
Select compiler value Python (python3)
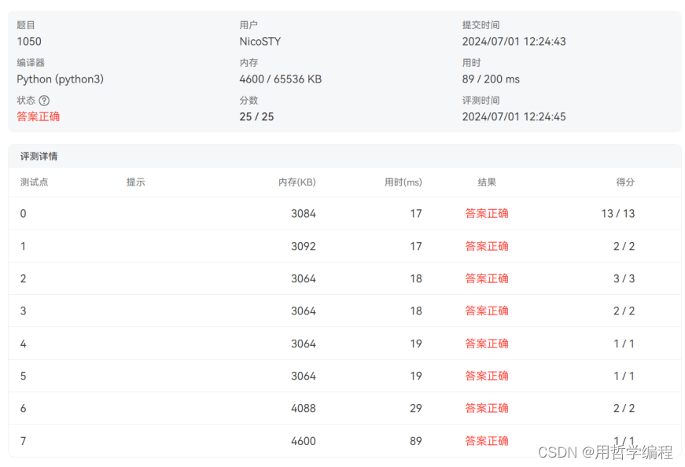click(x=61, y=79)
